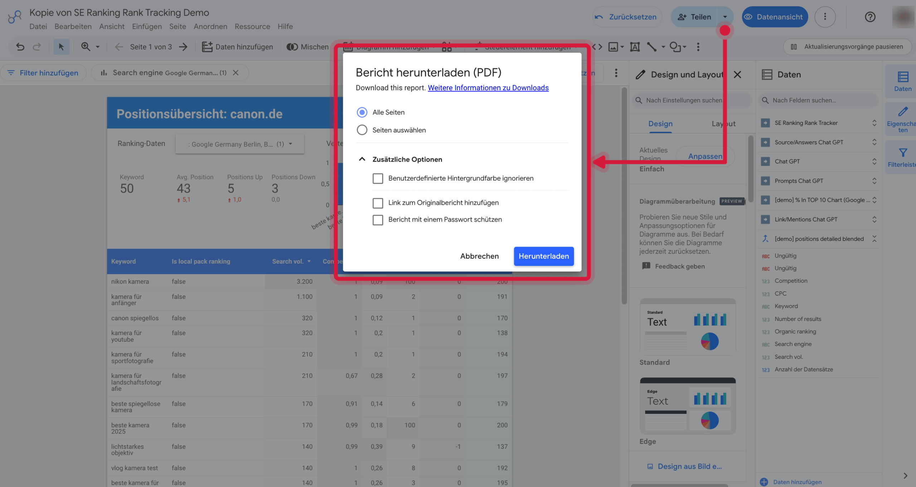Screen dimensions: 916x487
Task: Expand the Chat GPT data source
Action: 874,161
